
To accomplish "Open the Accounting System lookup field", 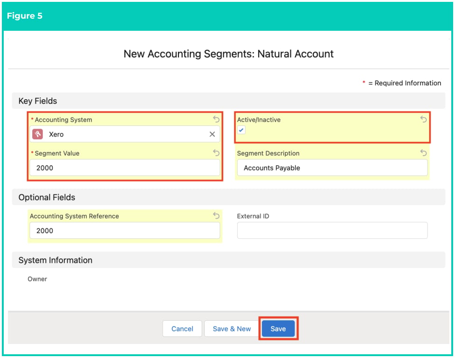I will pos(125,134).
